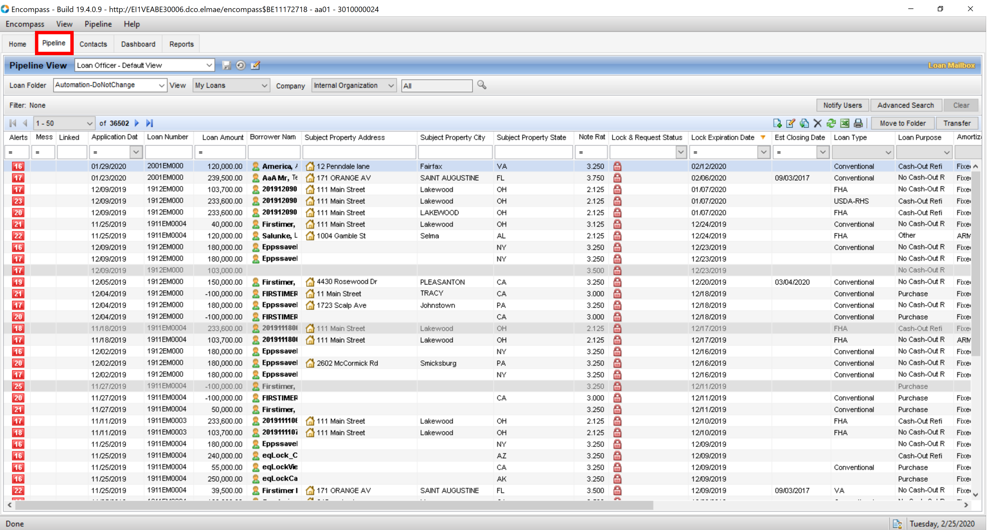988x530 pixels.
Task: Sort by Lock Expiration Date header
Action: (722, 137)
